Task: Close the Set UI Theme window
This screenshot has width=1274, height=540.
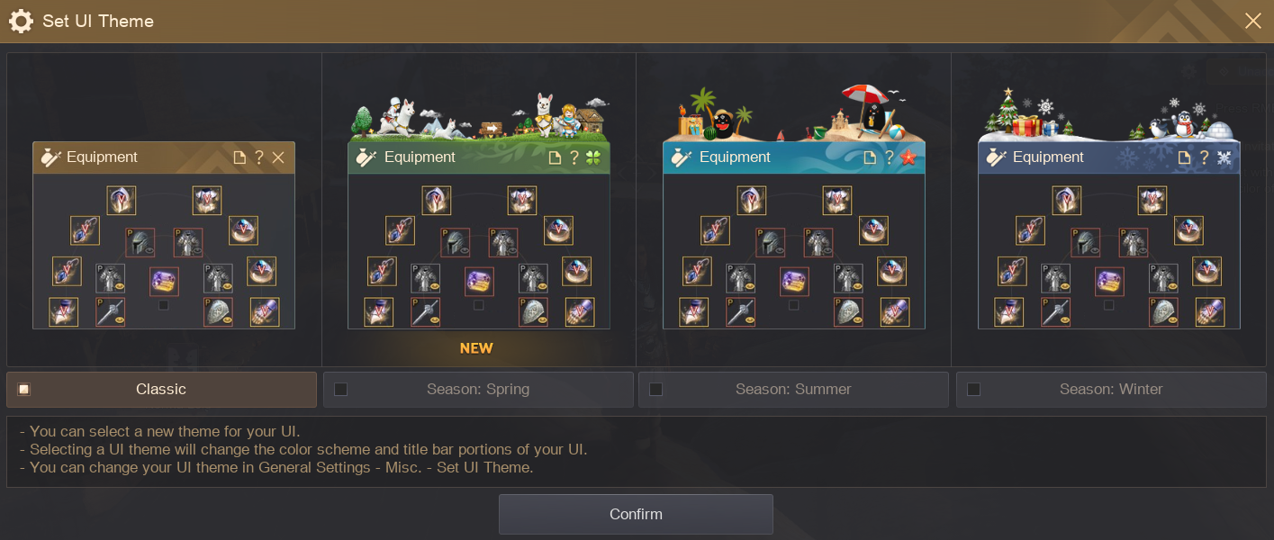Action: [x=1253, y=21]
